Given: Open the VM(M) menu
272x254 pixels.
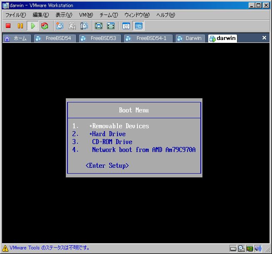Looking at the screenshot, I should pyautogui.click(x=86, y=15).
